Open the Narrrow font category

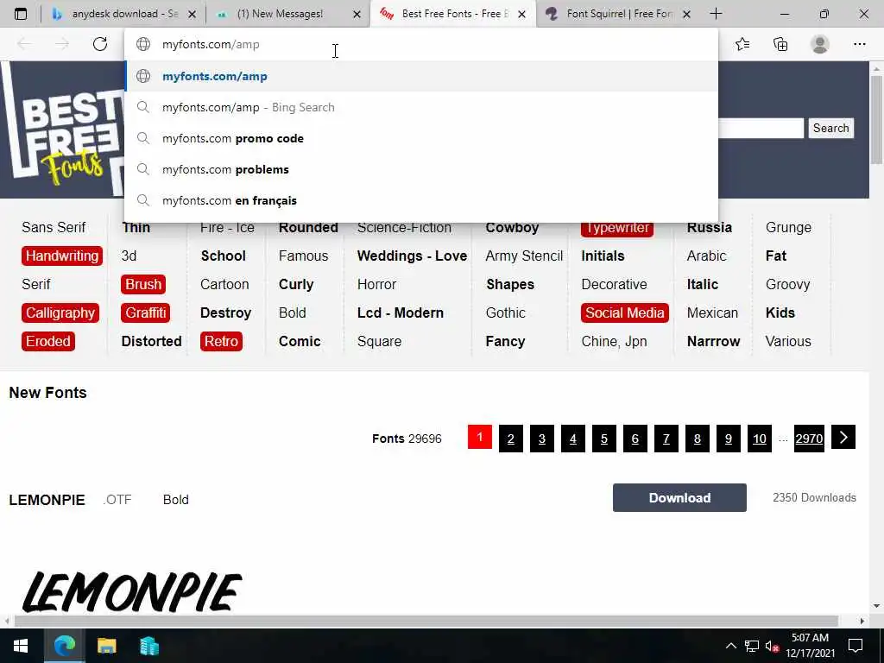(x=713, y=342)
